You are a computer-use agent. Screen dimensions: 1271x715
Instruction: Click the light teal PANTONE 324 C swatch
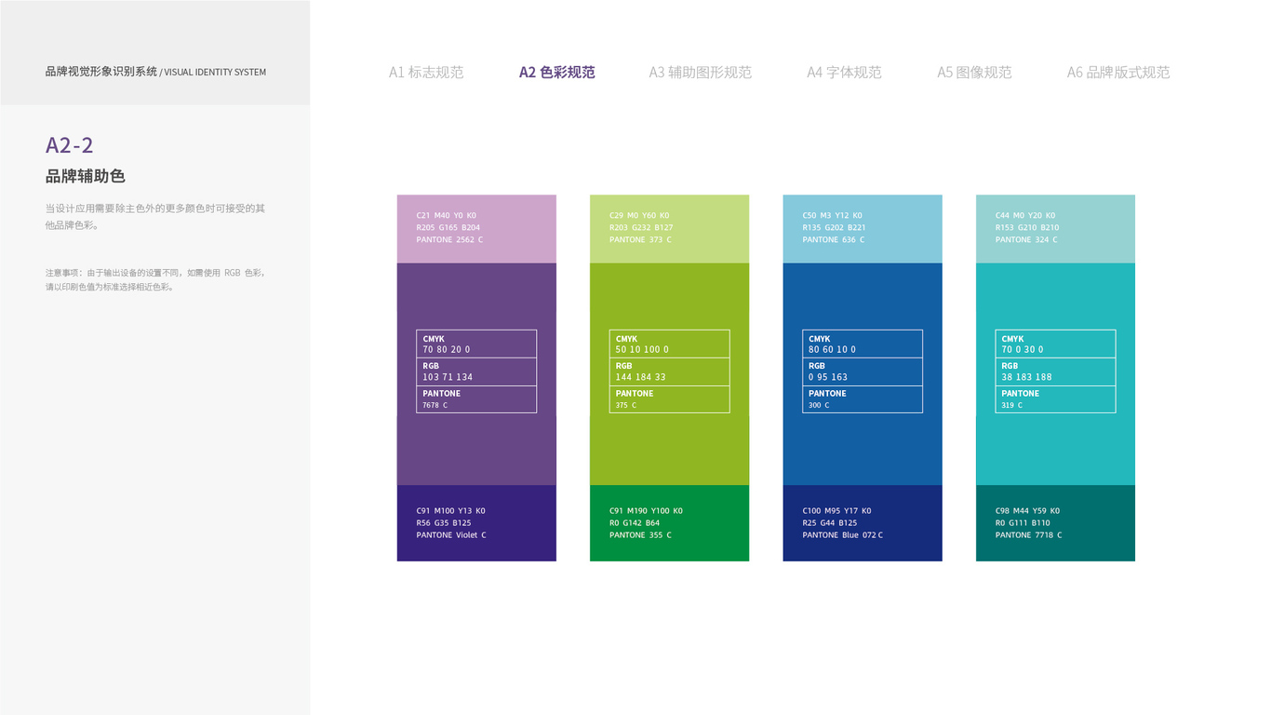pyautogui.click(x=1055, y=229)
